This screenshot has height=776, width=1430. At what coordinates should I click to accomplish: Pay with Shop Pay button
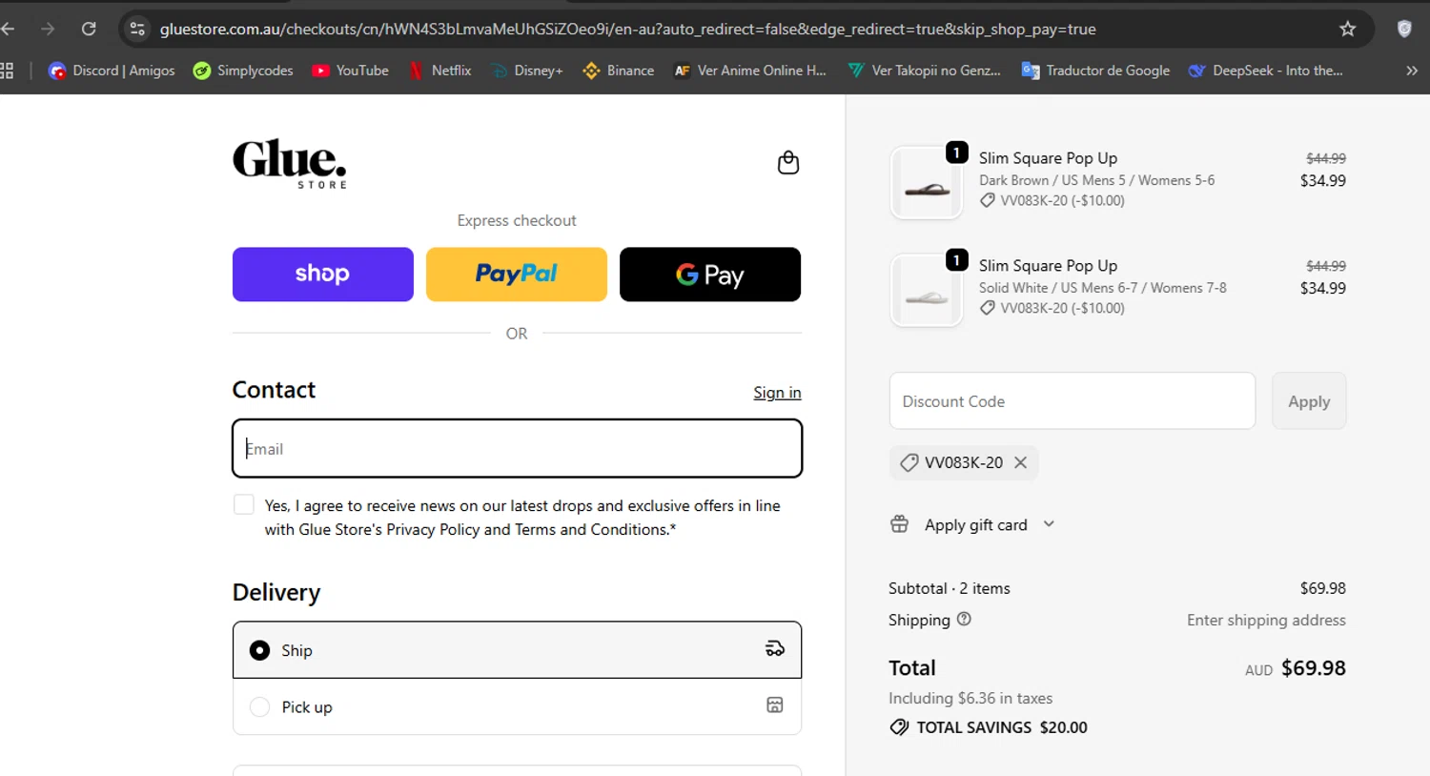click(x=323, y=275)
